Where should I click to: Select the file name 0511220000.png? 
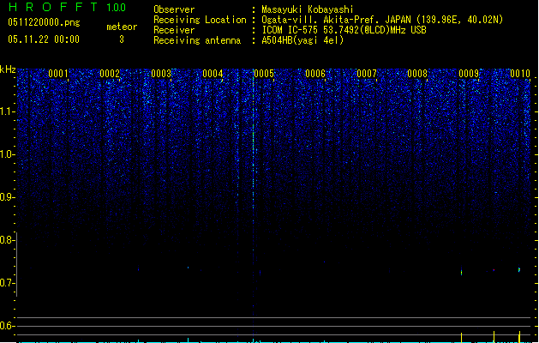(44, 23)
